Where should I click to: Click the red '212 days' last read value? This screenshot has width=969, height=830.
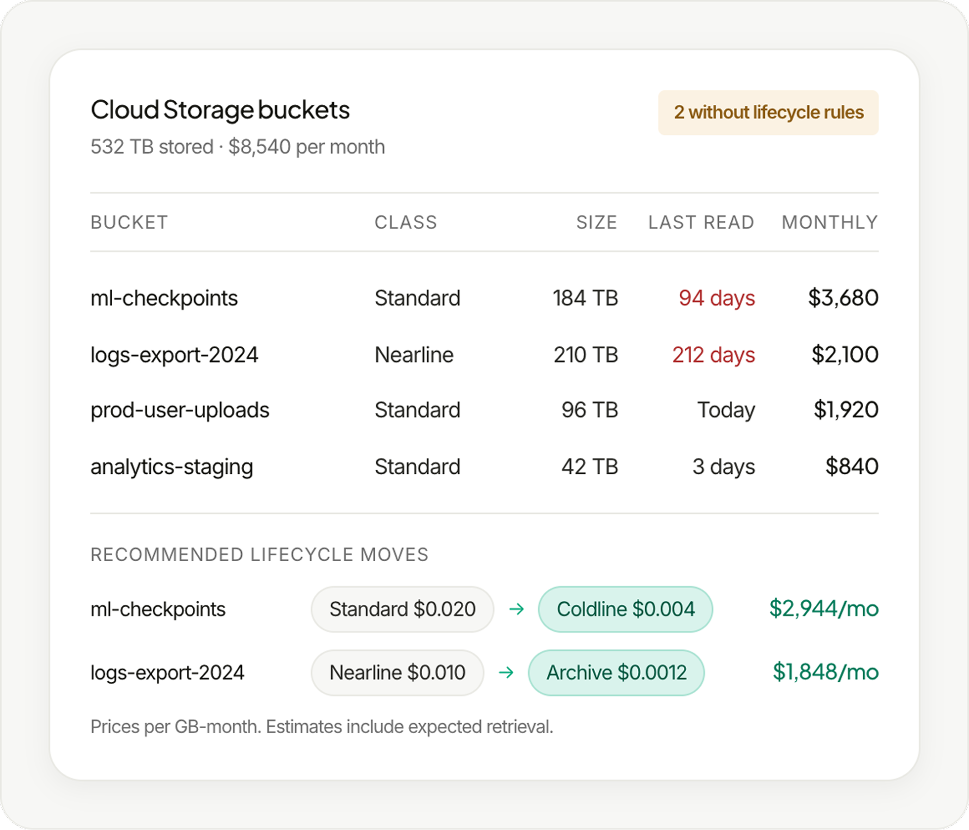click(x=714, y=355)
